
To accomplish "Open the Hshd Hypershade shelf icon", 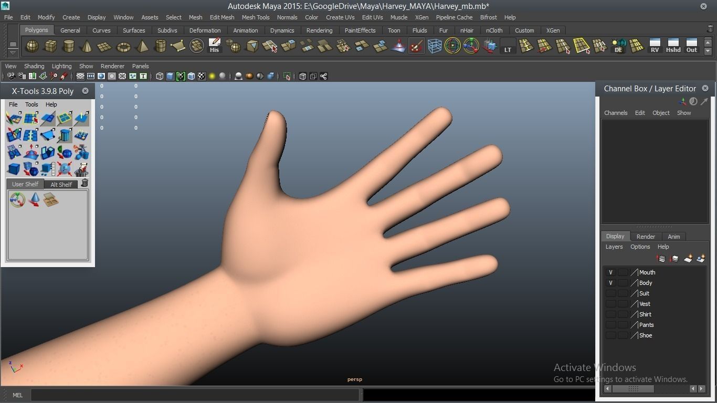I will 673,46.
